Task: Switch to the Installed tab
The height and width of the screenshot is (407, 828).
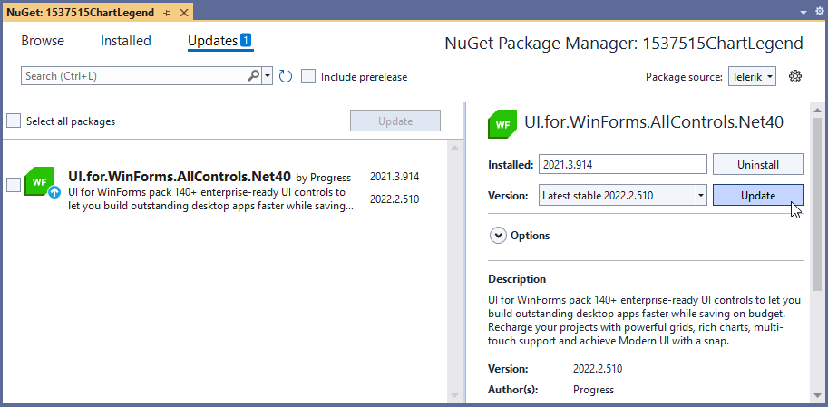Action: pyautogui.click(x=126, y=41)
